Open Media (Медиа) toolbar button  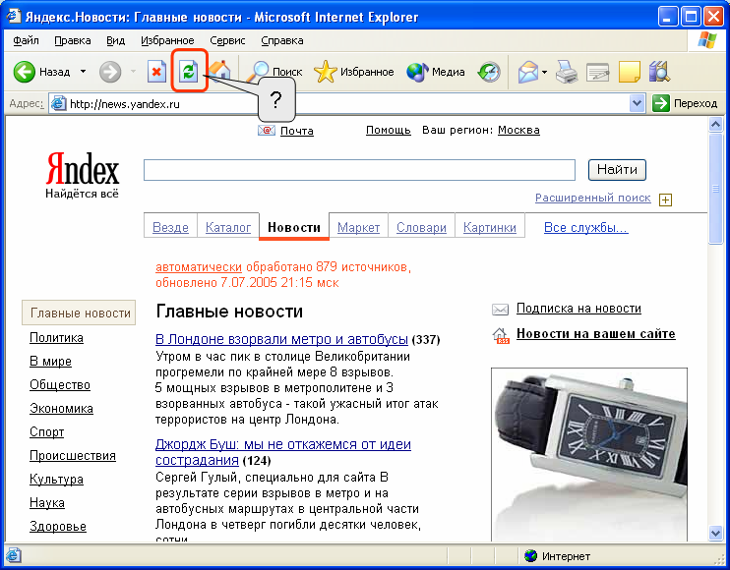tap(436, 72)
